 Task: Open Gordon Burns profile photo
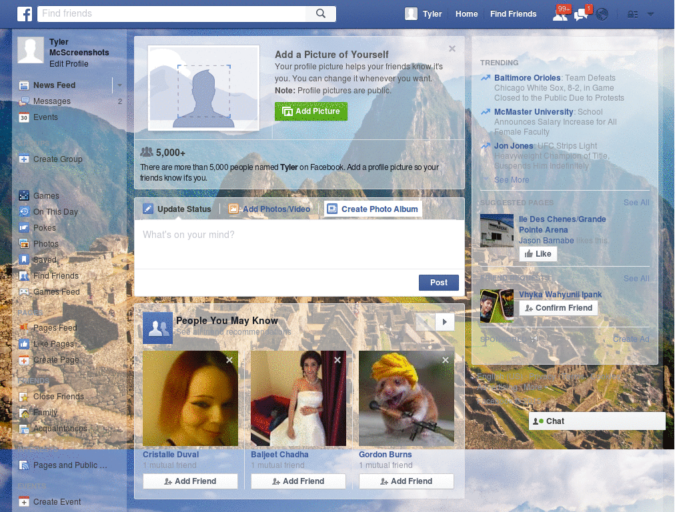coord(406,399)
